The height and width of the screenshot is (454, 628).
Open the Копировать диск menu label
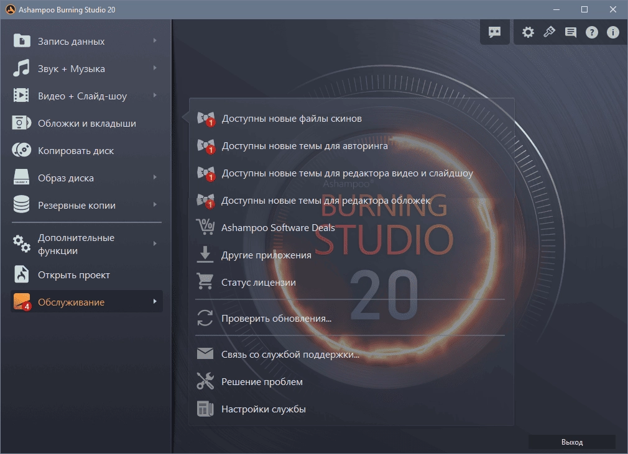[76, 150]
